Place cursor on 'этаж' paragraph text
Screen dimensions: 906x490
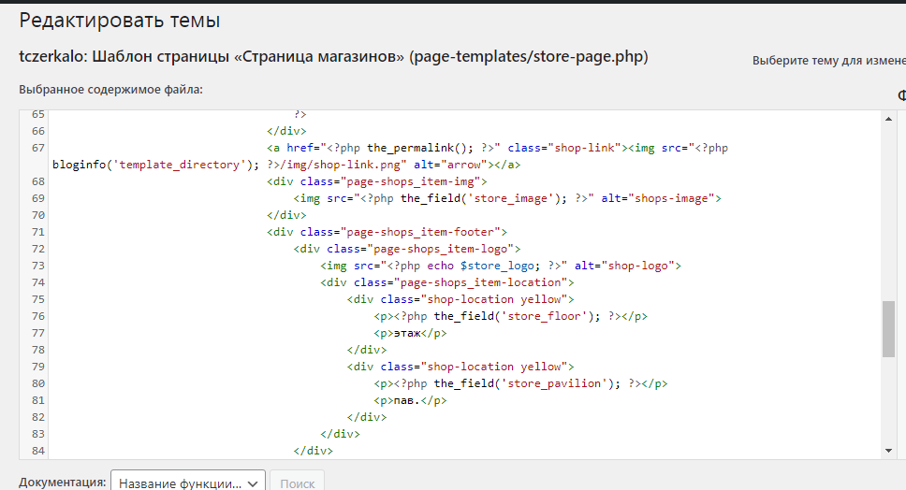pyautogui.click(x=406, y=333)
